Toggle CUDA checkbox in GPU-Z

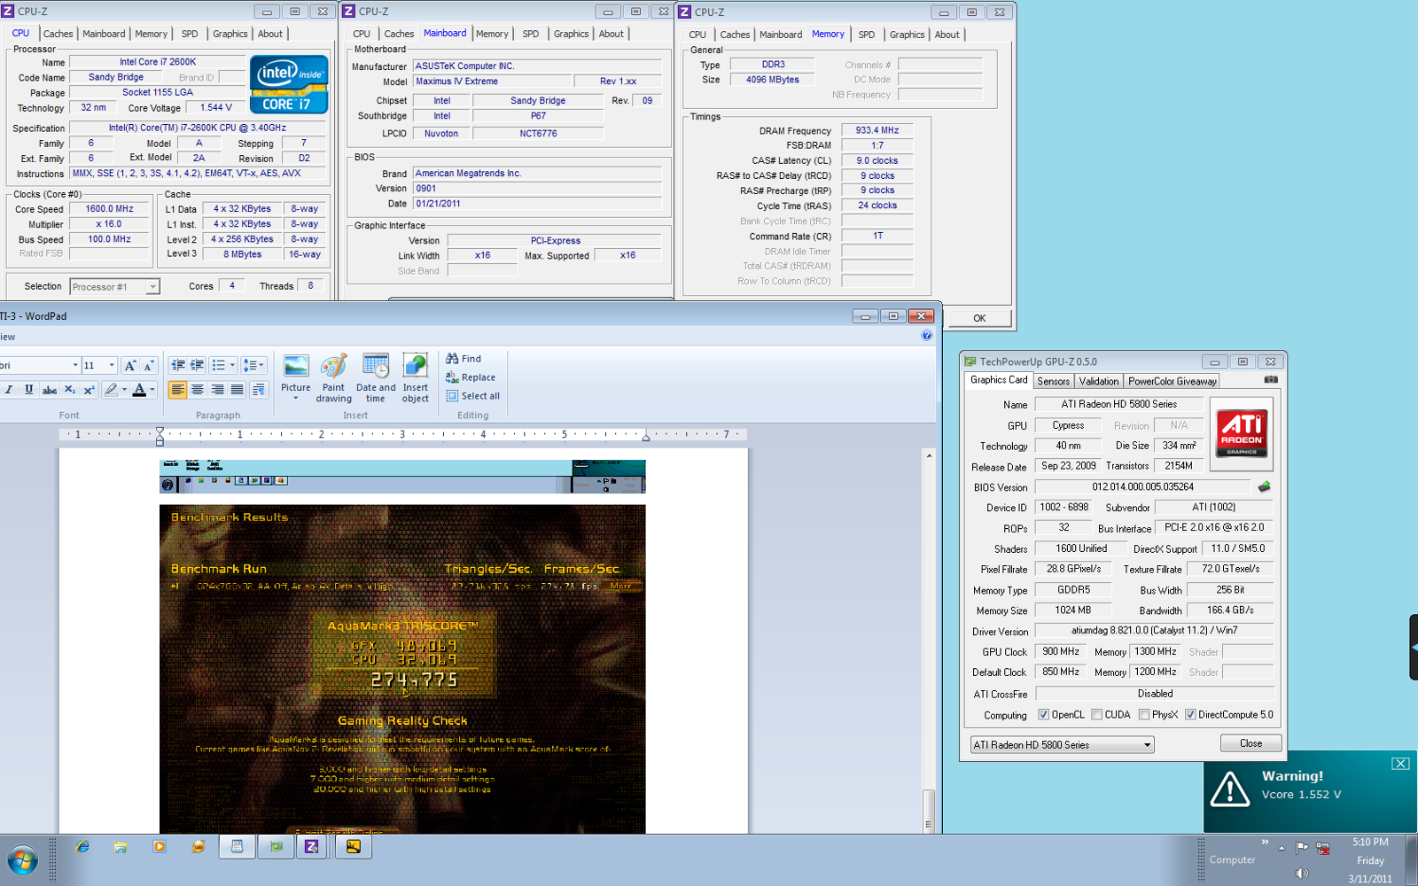pos(1097,714)
